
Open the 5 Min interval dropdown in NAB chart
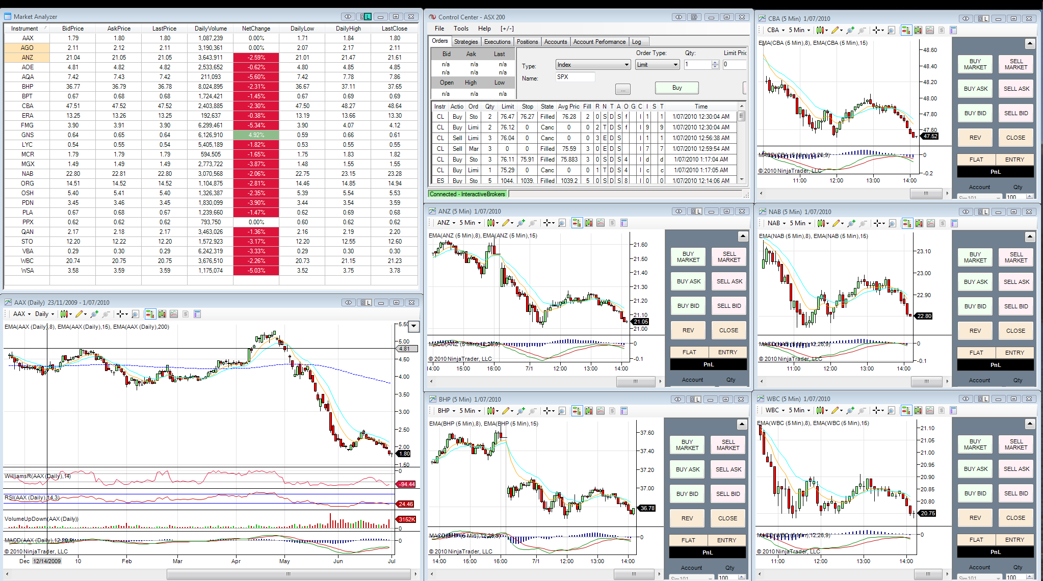(800, 223)
